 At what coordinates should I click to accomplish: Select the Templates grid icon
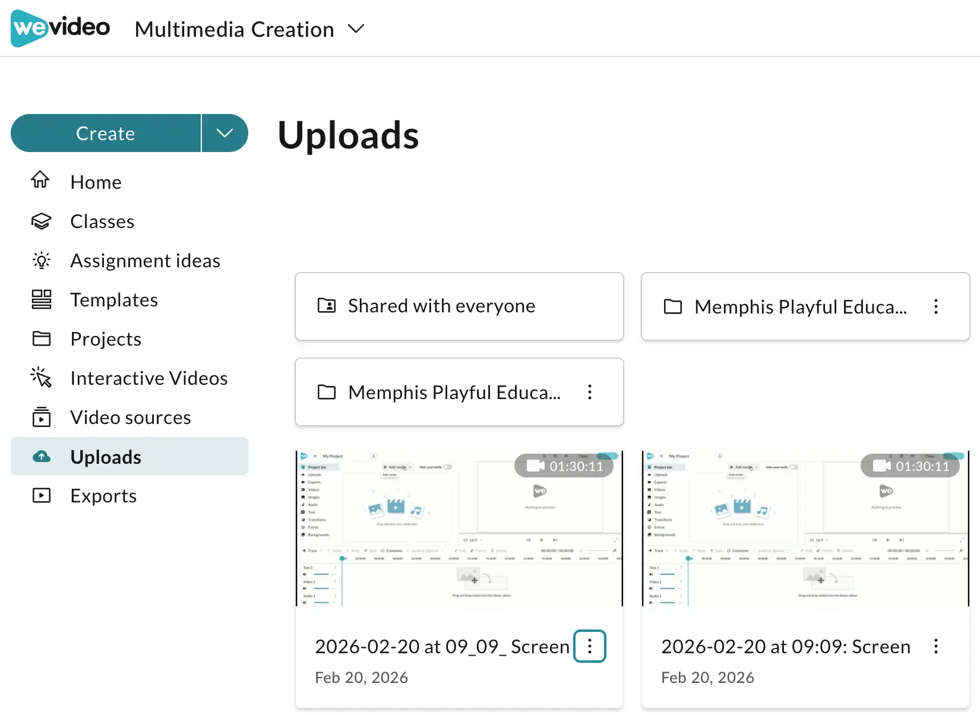pyautogui.click(x=41, y=300)
